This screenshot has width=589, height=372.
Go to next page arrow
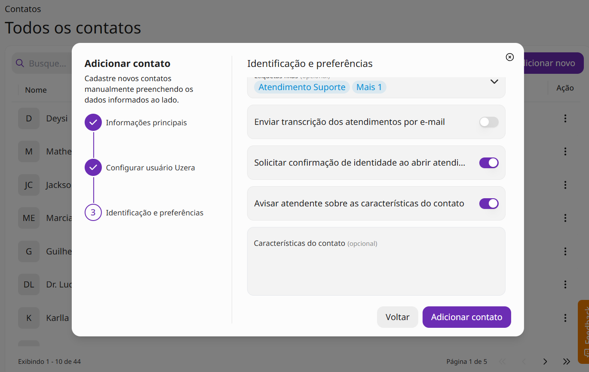(545, 361)
